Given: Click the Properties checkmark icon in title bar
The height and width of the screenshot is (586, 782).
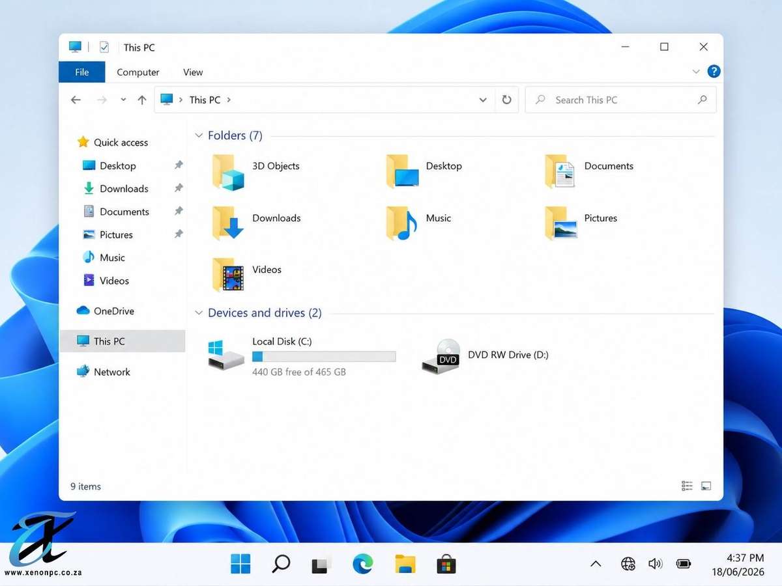Looking at the screenshot, I should point(104,47).
